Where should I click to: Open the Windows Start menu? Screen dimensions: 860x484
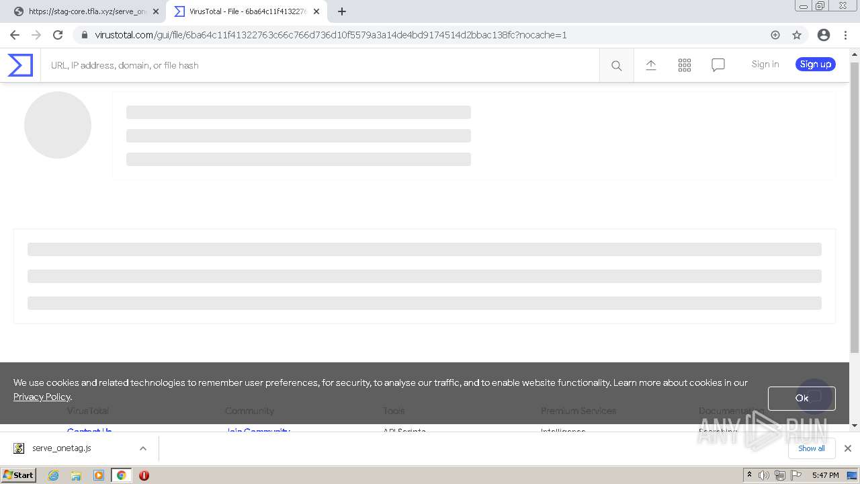18,475
